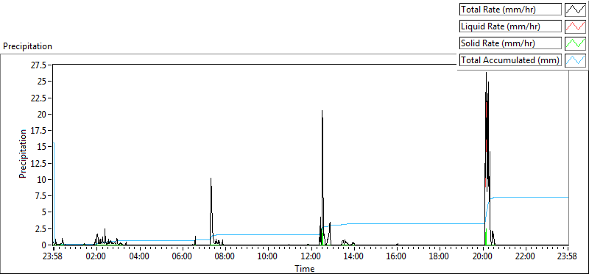Click the 7.5 y-axis tick value

click(x=41, y=196)
